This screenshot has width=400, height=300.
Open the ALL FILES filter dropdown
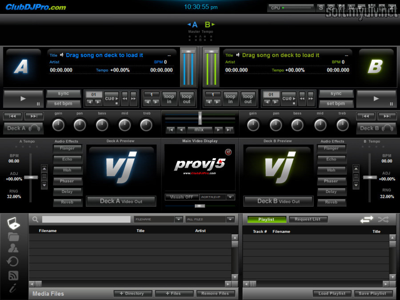[x=230, y=219]
